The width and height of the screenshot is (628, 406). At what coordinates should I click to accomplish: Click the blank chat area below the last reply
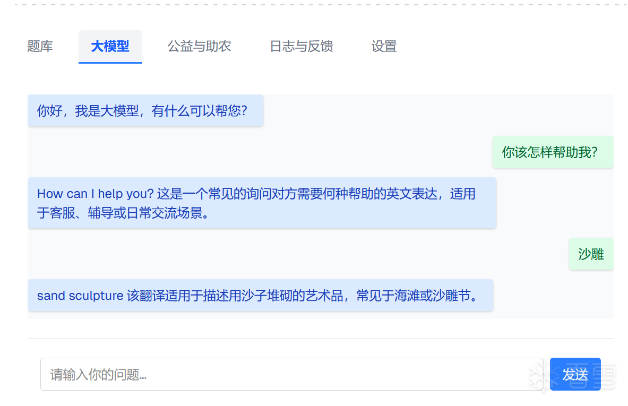(319, 315)
